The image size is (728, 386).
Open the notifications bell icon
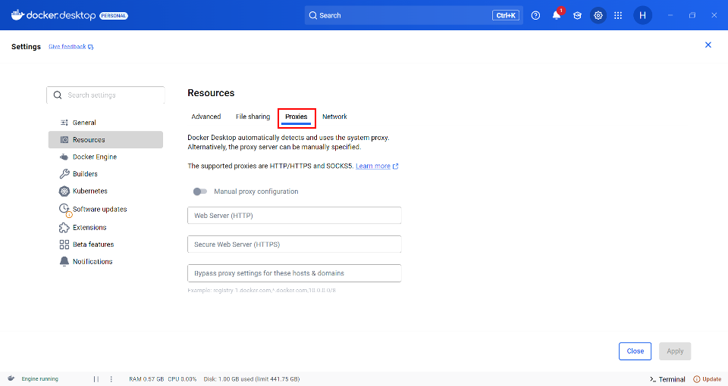point(557,15)
